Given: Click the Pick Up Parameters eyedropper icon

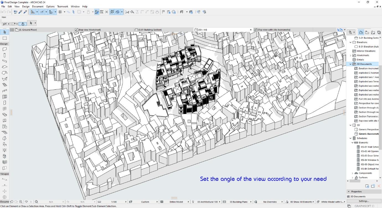Looking at the screenshot, I should pos(20,12).
